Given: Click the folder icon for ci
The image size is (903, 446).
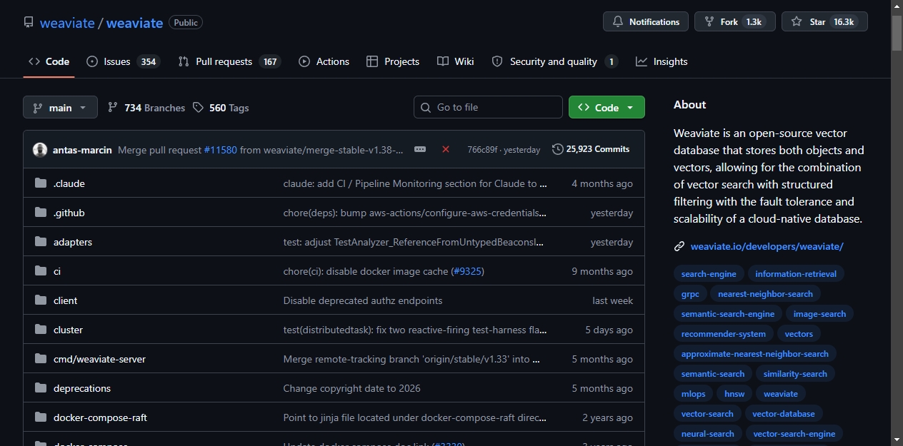Looking at the screenshot, I should tap(41, 271).
